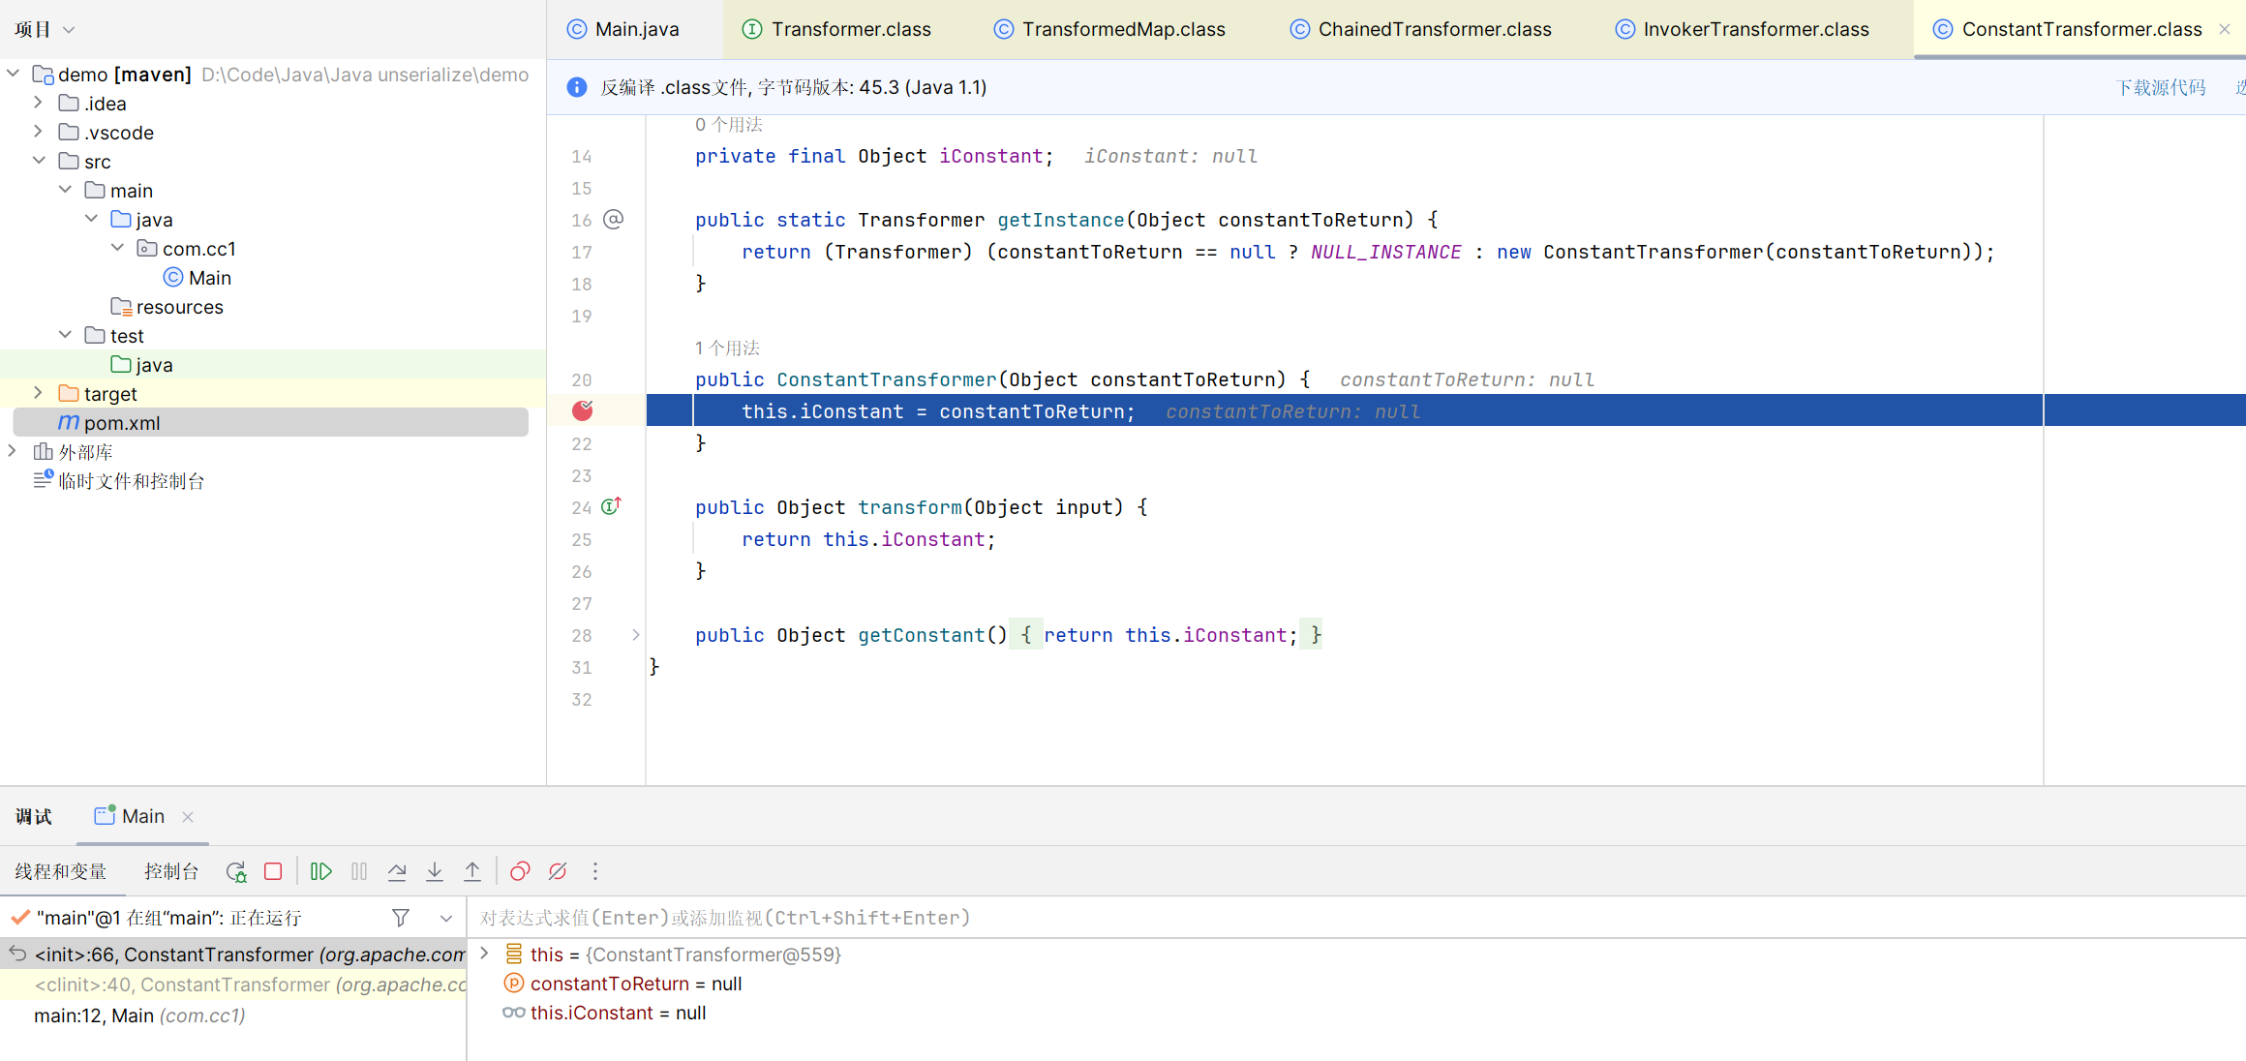Switch to the ChainedTransformer.class tab
This screenshot has width=2246, height=1061.
1421,29
